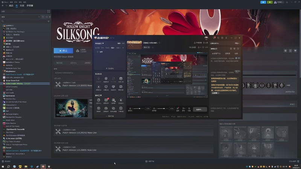Toggle Silksong favorite heart in Steam
This screenshot has height=169, width=301.
tap(295, 51)
